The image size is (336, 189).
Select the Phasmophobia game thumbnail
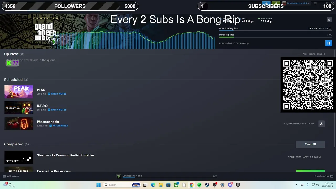19,124
